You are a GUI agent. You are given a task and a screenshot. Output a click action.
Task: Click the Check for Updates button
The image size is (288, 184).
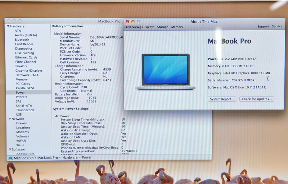tap(257, 99)
